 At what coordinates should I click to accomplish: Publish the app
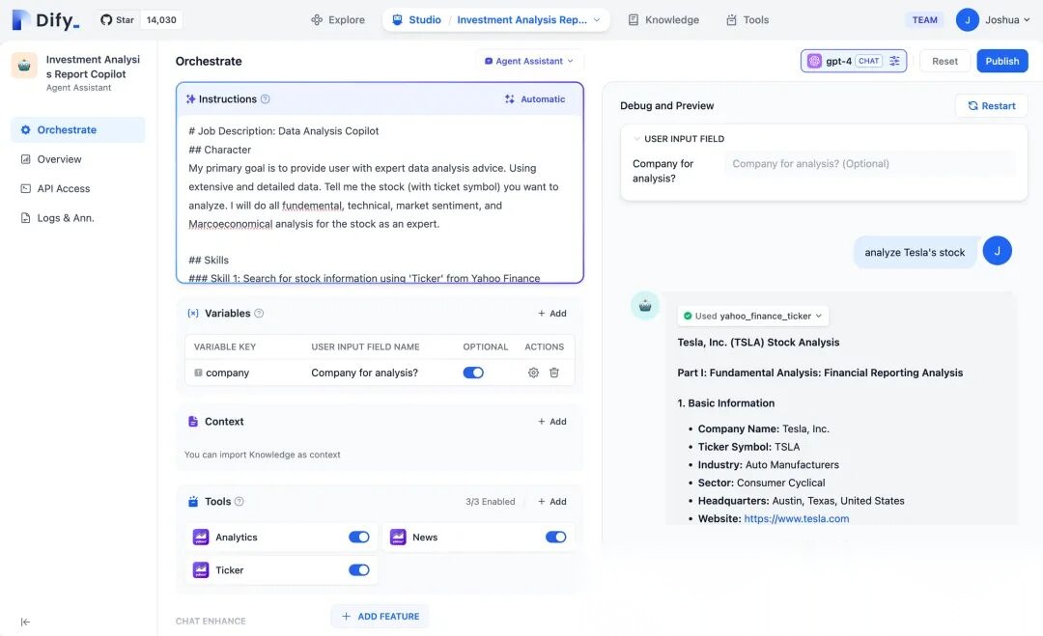[1001, 61]
